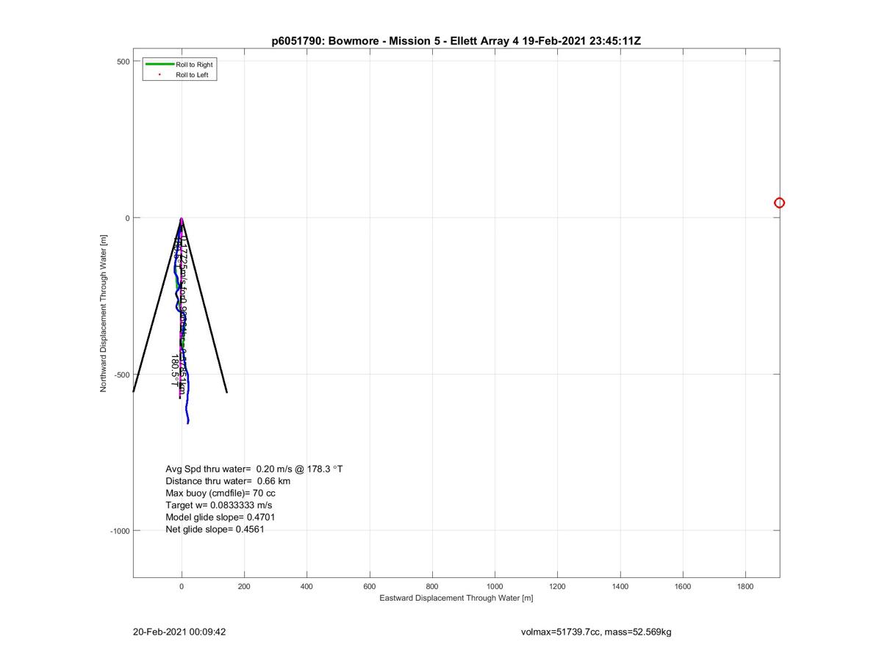
Task: Click the plot title p6051790 Bowmore Mission 5
Action: click(x=456, y=41)
